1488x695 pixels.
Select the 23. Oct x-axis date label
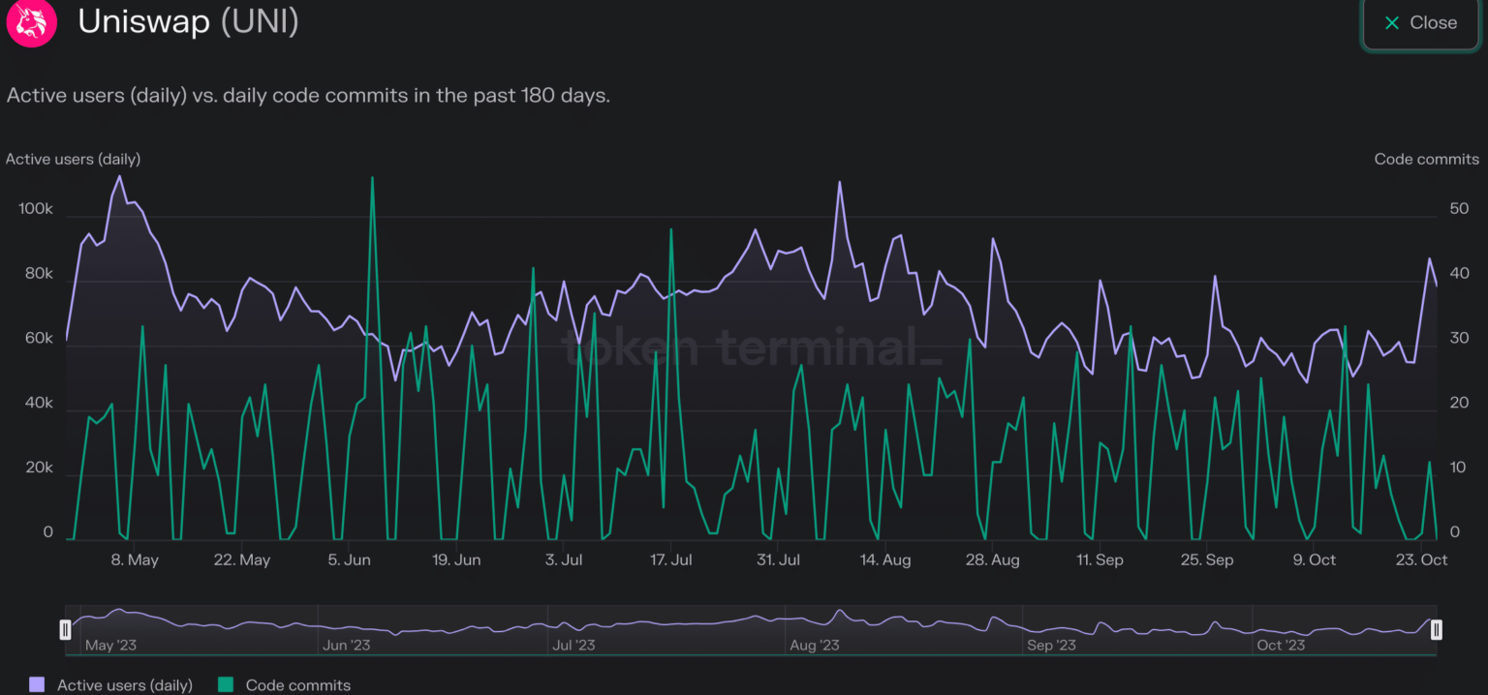(1422, 560)
